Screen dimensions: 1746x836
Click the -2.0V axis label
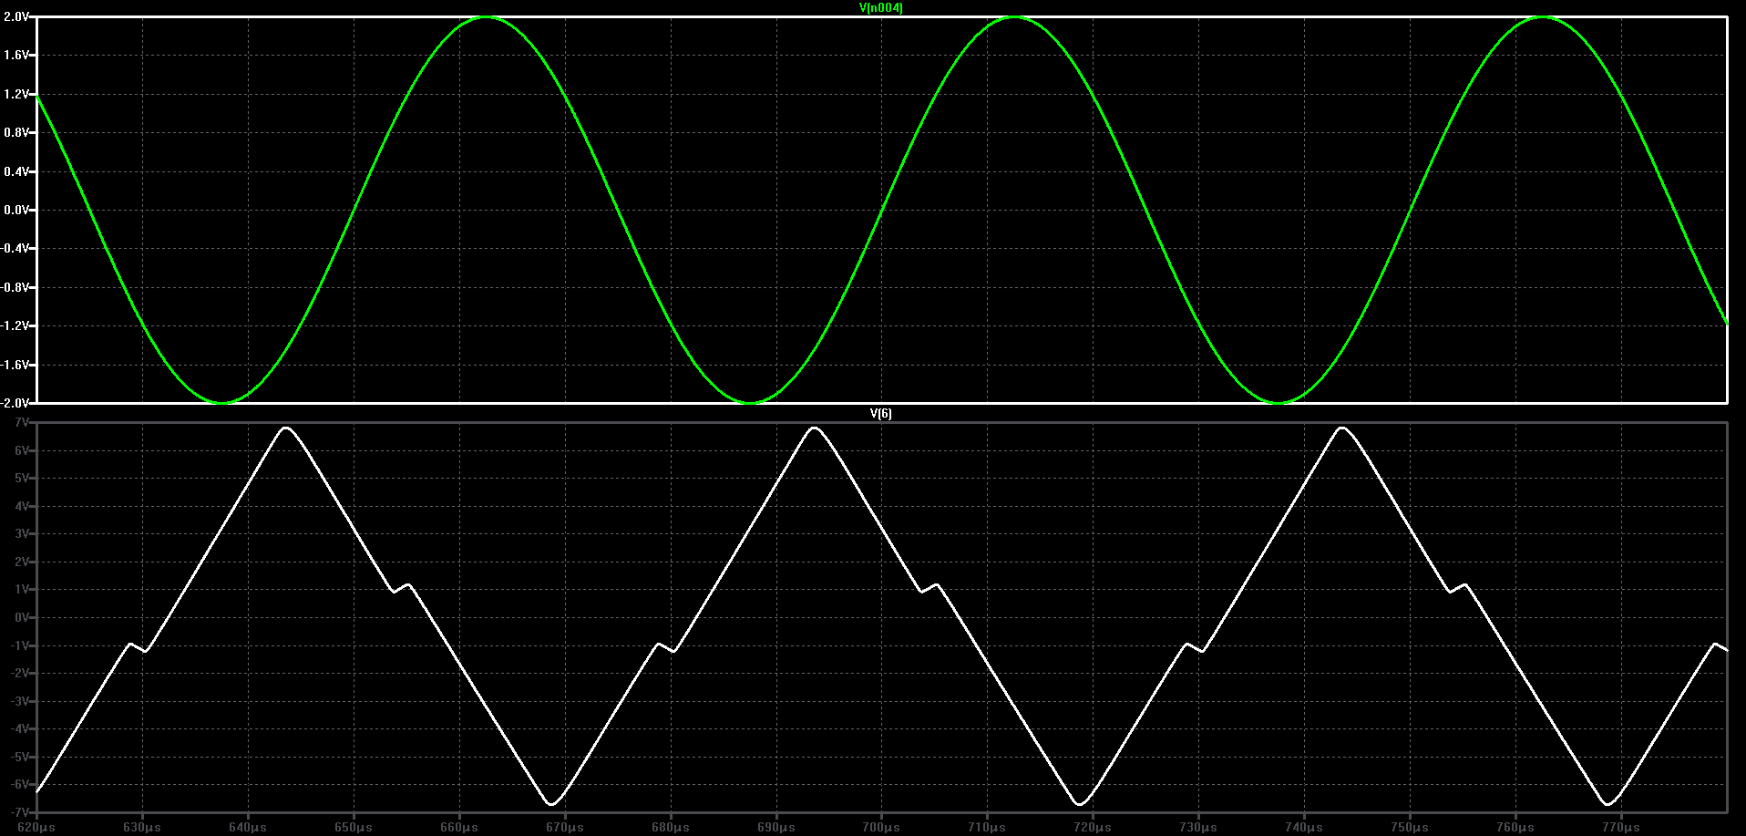pos(15,402)
